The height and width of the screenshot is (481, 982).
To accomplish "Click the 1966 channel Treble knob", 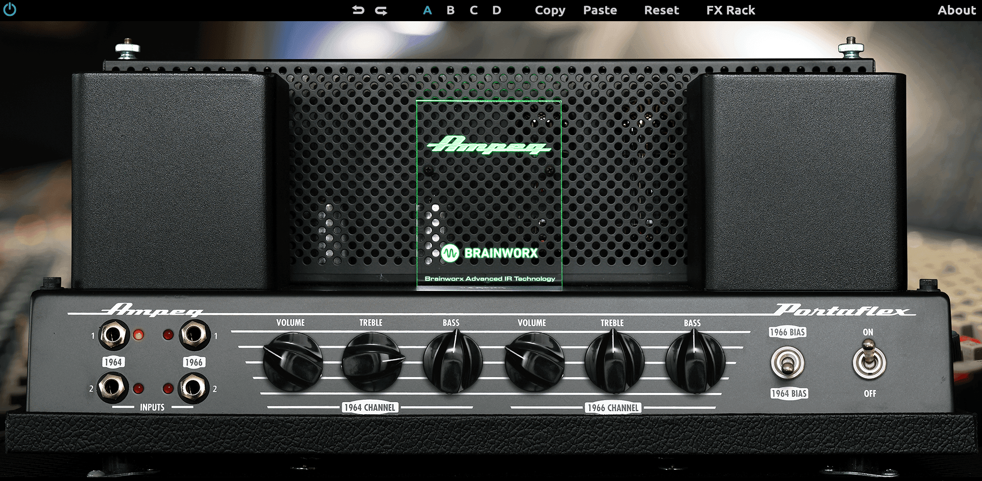I will coord(614,362).
